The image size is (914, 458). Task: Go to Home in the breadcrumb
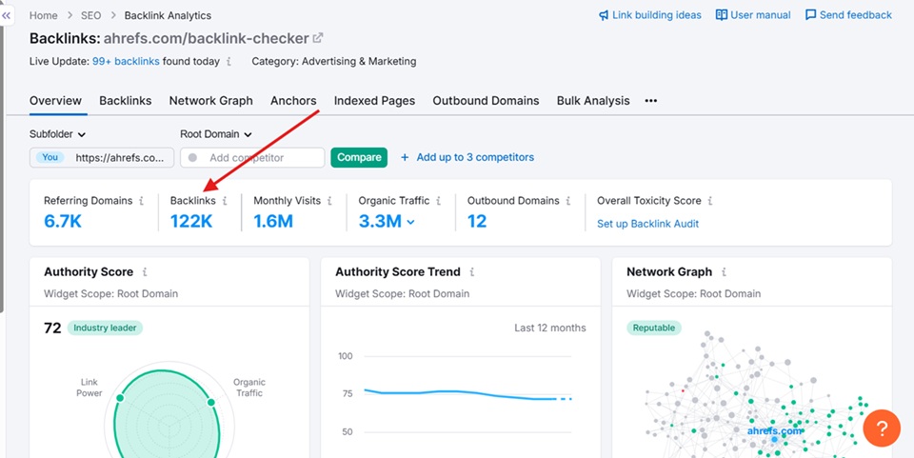43,15
